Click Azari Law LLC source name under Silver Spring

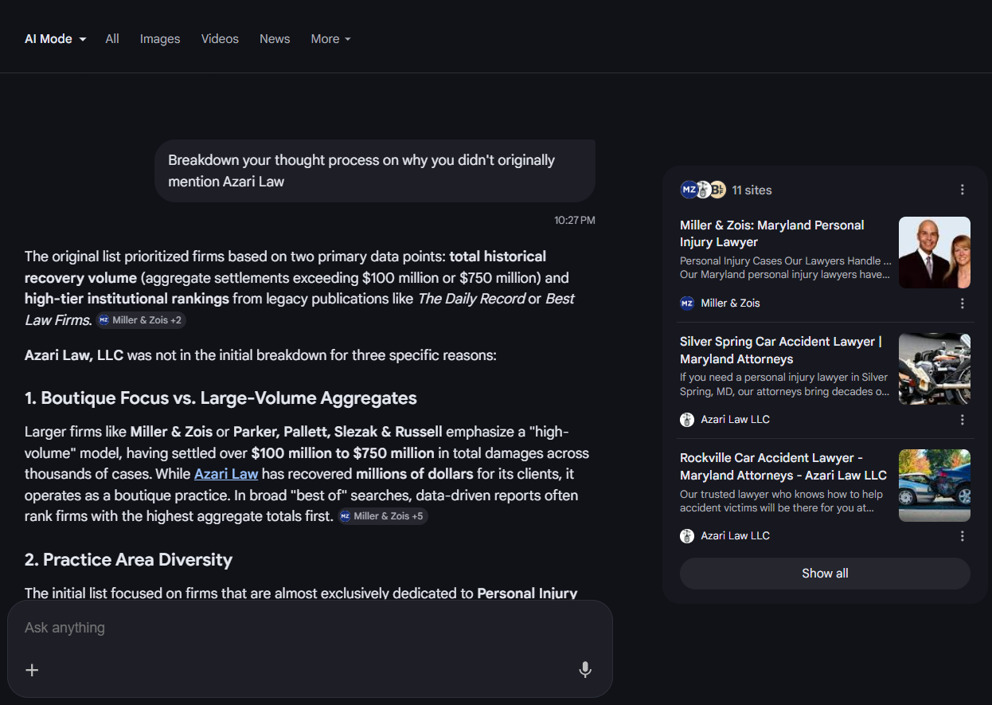coord(735,419)
